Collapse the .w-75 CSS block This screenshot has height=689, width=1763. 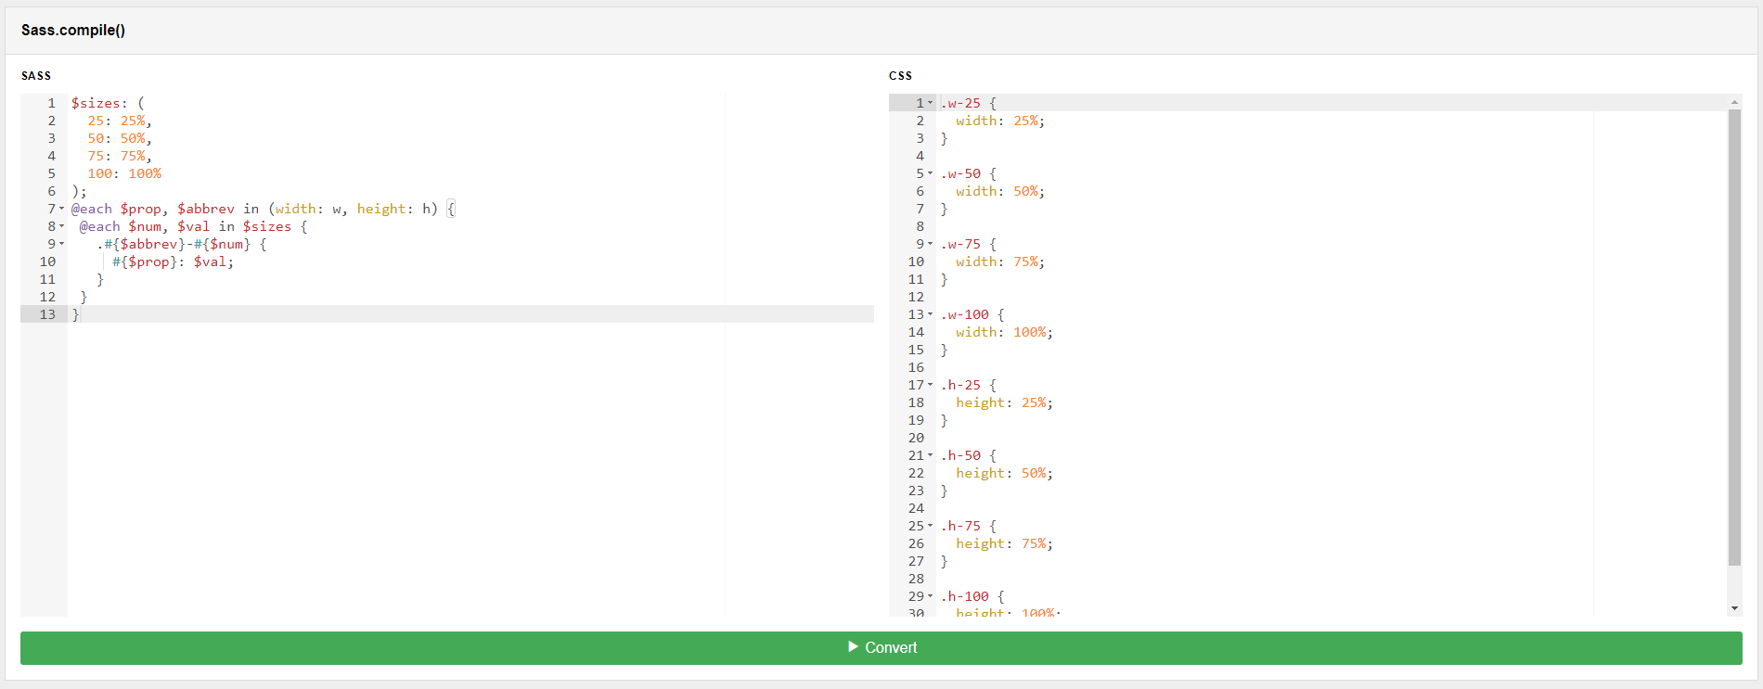coord(931,244)
